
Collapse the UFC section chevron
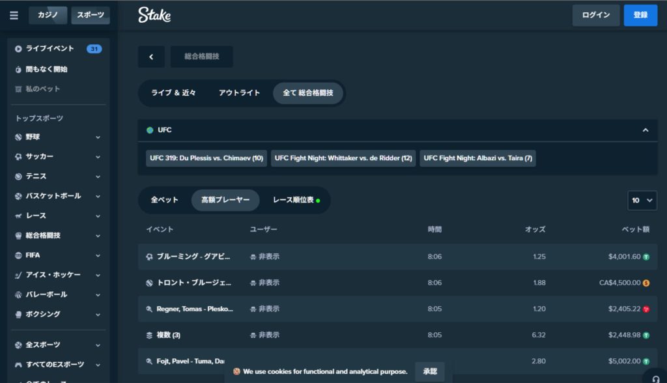pos(646,130)
